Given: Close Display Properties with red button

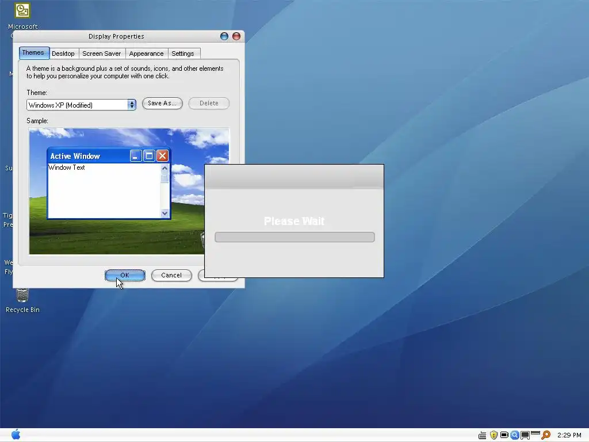Looking at the screenshot, I should [236, 36].
